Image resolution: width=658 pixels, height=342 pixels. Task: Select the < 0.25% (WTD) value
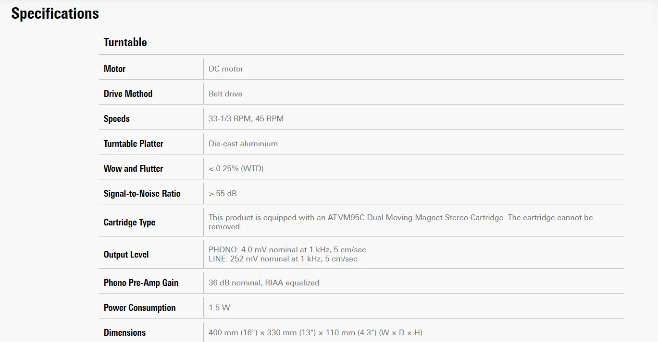[x=236, y=168]
